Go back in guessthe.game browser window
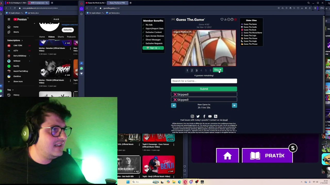The height and width of the screenshot is (185, 330). (x=87, y=8)
